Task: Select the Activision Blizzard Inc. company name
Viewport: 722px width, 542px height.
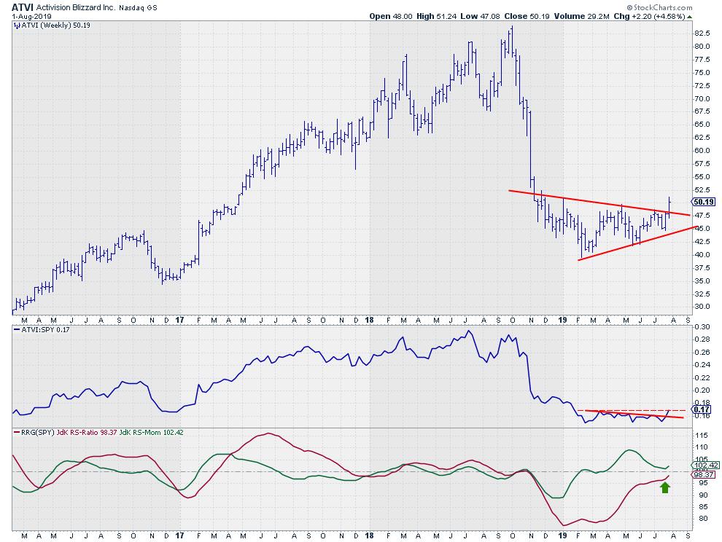Action: [x=76, y=7]
